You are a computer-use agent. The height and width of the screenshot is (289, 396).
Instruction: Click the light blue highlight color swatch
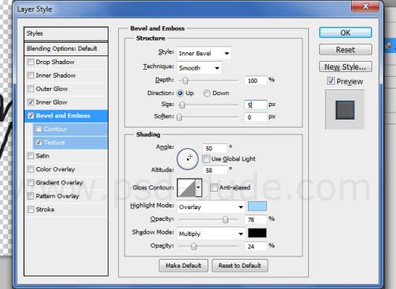point(257,207)
